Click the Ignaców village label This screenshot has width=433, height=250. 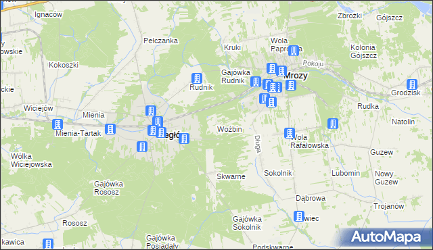48,14
